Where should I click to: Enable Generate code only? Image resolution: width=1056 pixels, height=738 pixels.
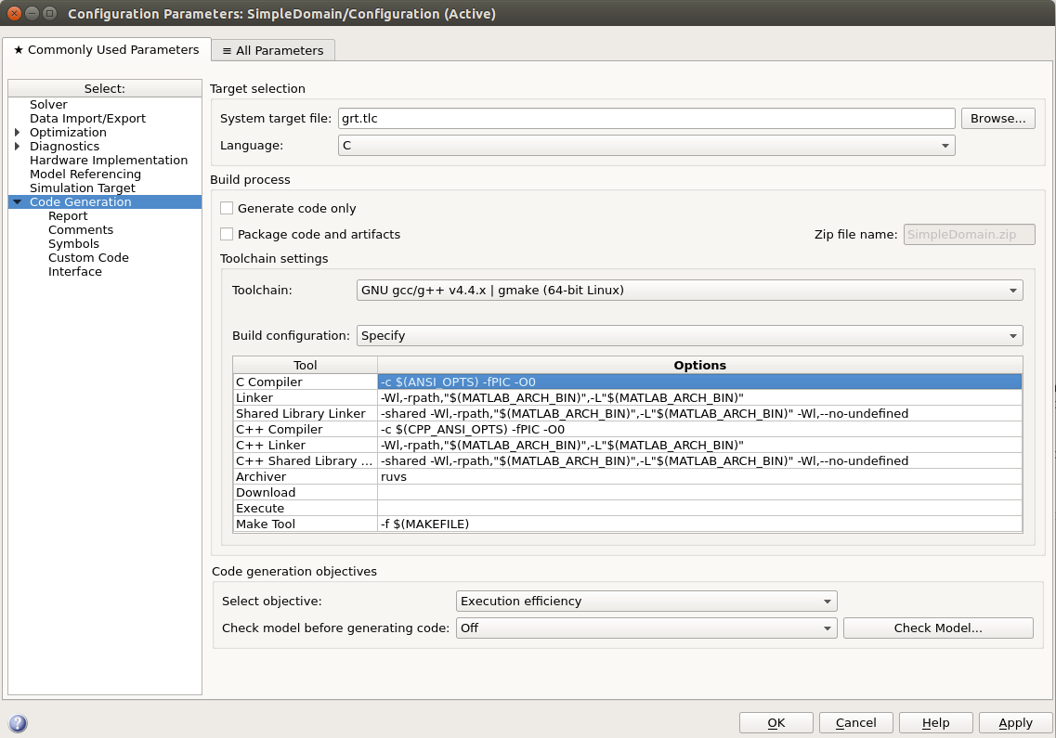pos(226,208)
